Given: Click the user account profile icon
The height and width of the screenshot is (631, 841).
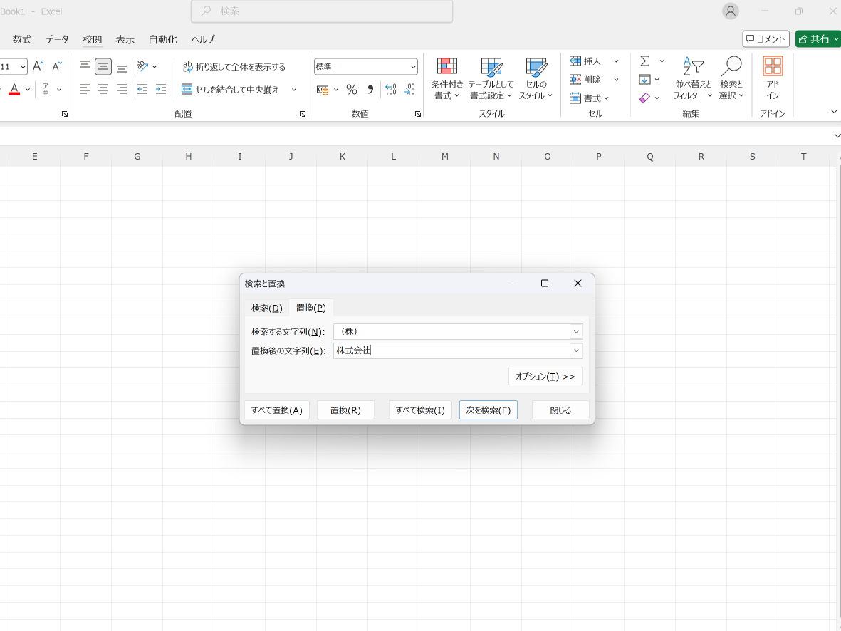Looking at the screenshot, I should [x=730, y=11].
